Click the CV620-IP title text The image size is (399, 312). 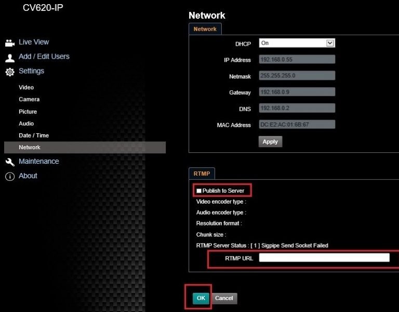point(43,8)
